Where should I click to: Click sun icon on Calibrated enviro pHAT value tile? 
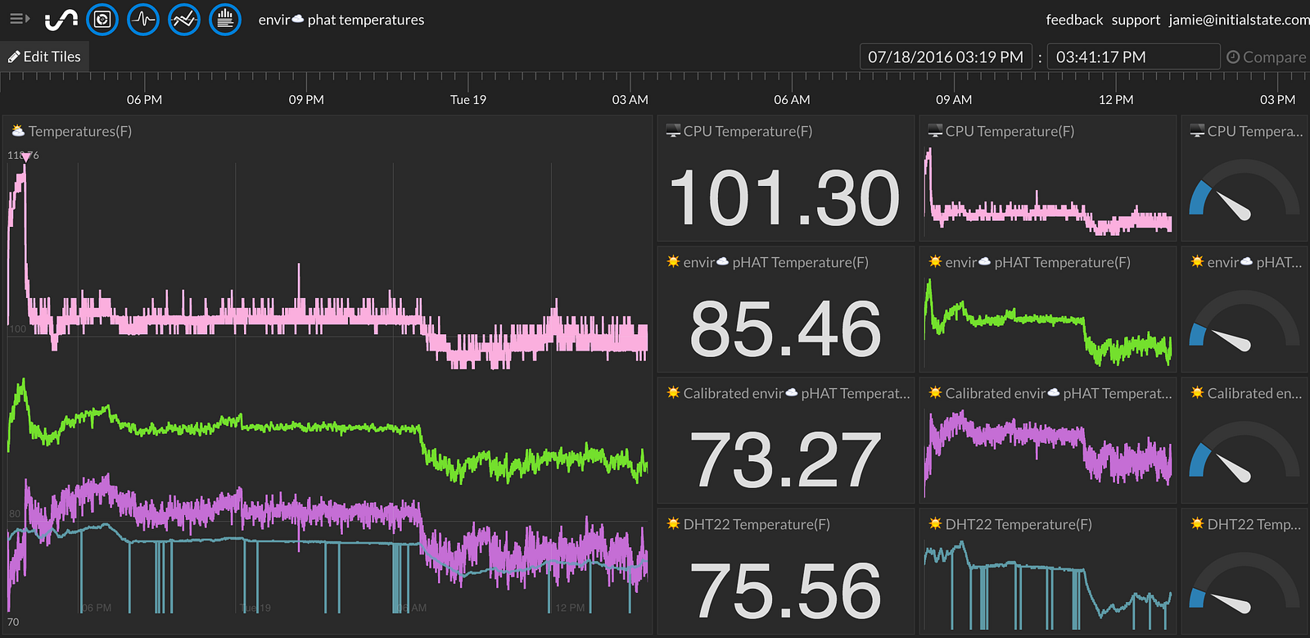673,392
